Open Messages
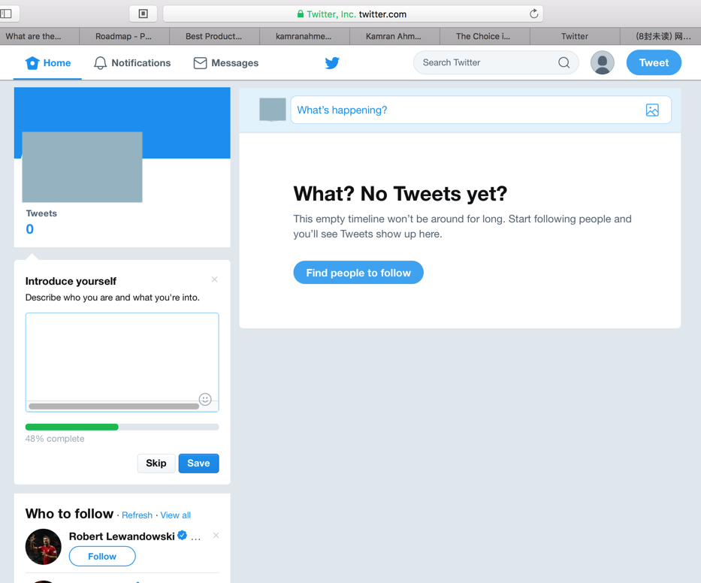The width and height of the screenshot is (701, 583). (x=225, y=63)
